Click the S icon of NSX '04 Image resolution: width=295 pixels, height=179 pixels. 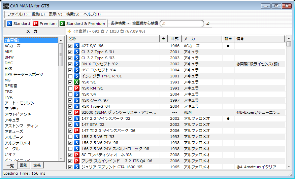76,94
